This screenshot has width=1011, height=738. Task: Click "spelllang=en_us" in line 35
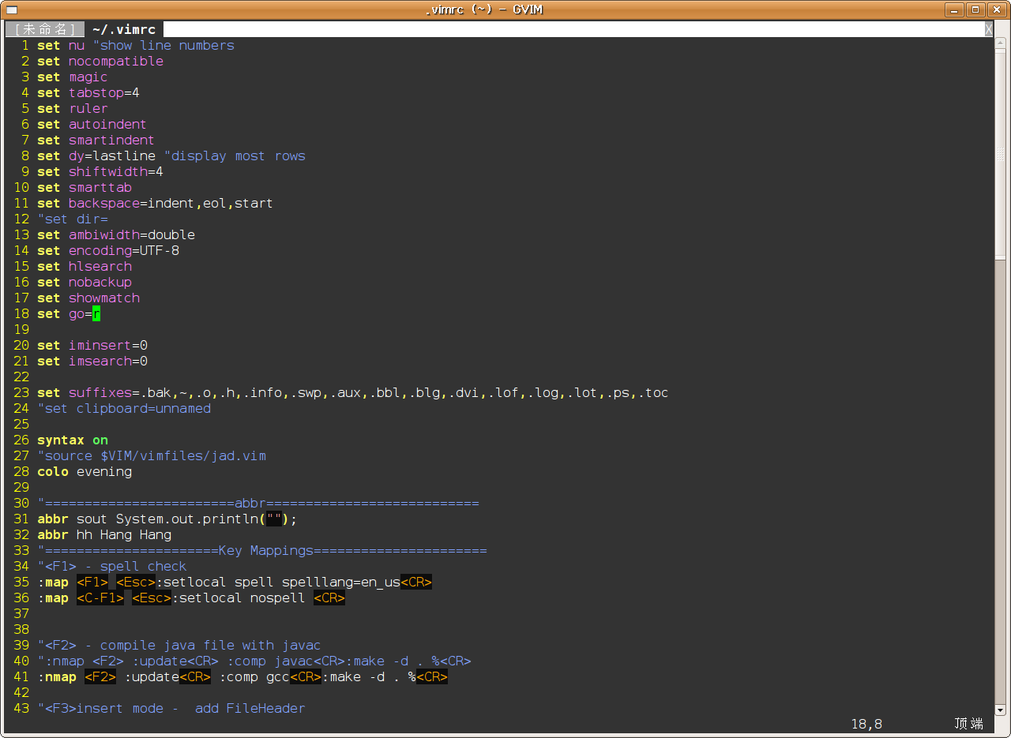tap(341, 583)
